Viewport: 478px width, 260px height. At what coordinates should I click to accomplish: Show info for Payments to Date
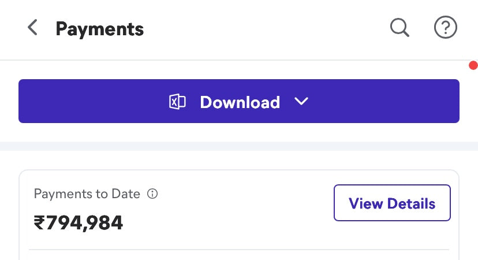coord(152,194)
